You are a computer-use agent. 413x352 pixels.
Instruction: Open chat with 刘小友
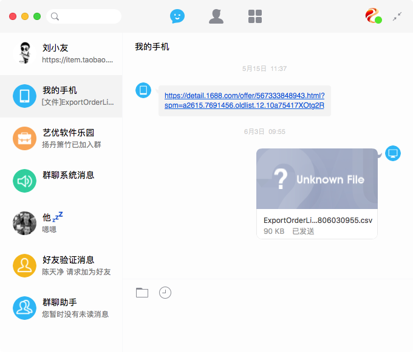[61, 53]
